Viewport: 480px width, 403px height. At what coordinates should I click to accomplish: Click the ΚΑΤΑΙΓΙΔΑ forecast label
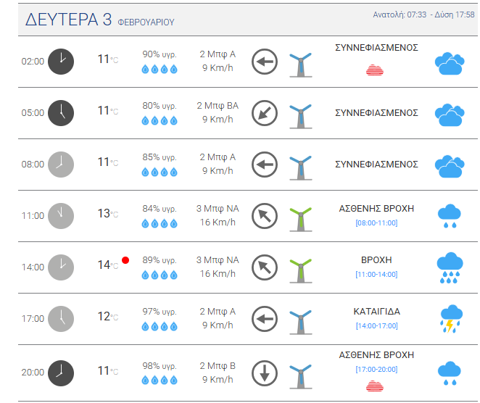pos(376,312)
